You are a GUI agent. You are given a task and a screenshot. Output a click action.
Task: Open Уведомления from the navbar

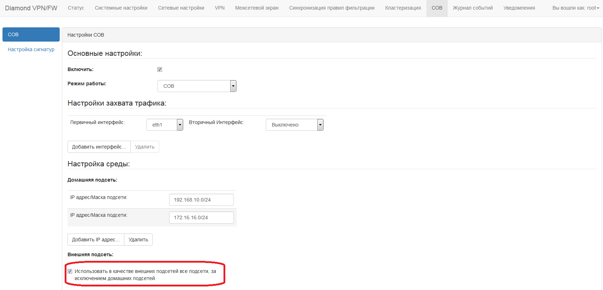coord(519,8)
